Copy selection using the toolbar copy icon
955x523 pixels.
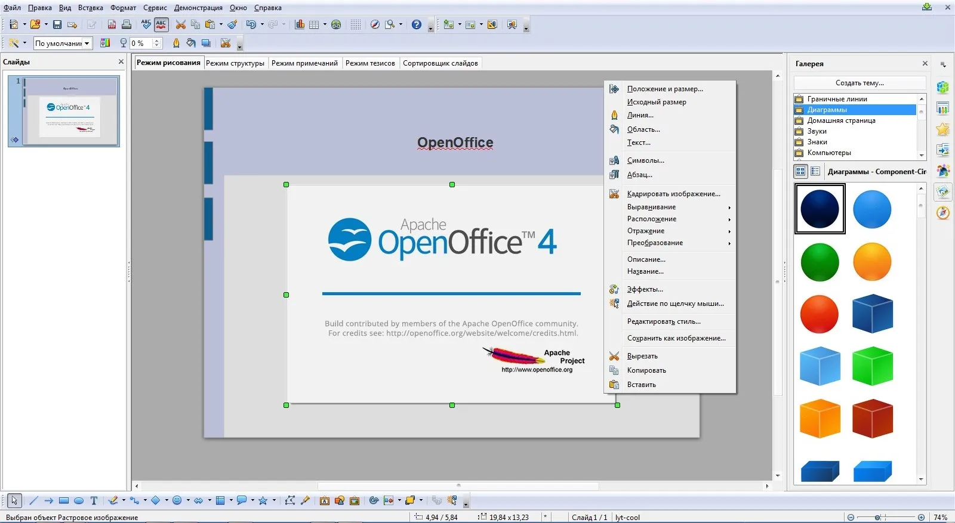click(x=195, y=24)
